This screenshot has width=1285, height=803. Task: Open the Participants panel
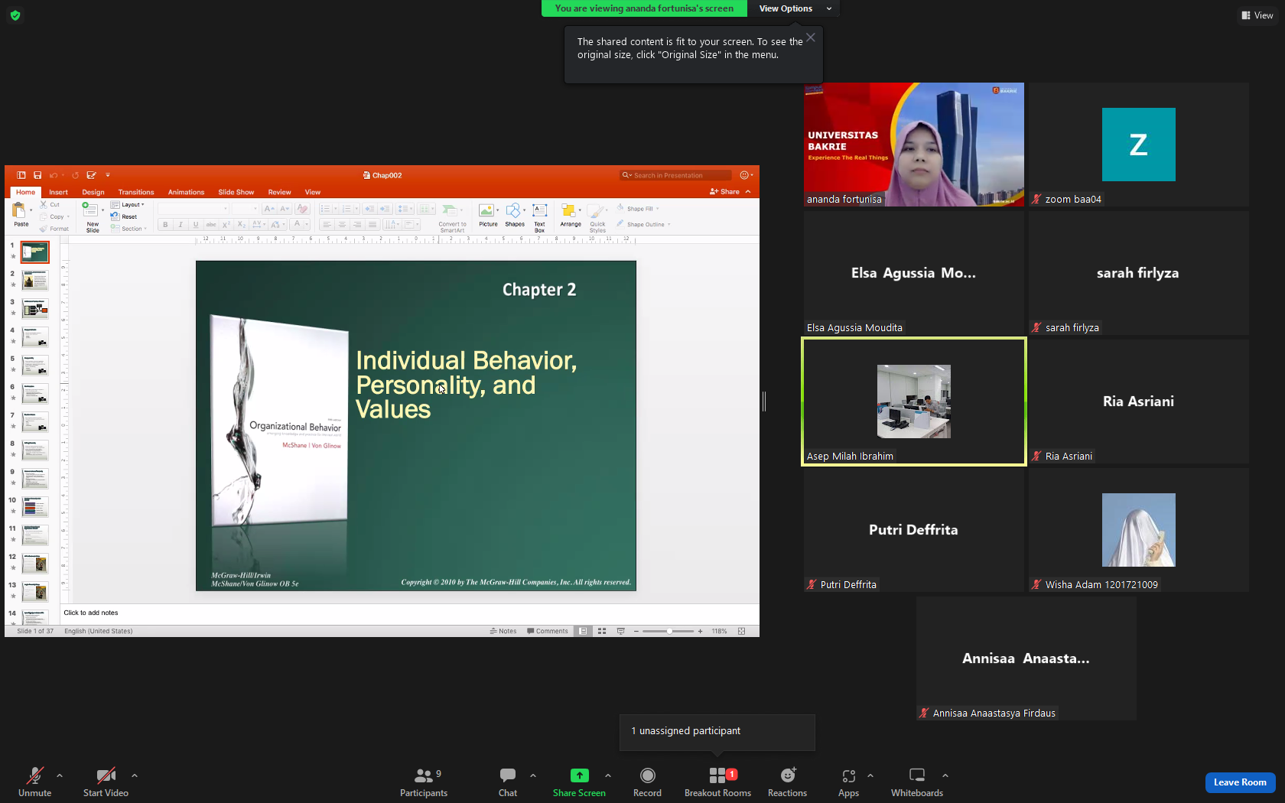point(423,782)
